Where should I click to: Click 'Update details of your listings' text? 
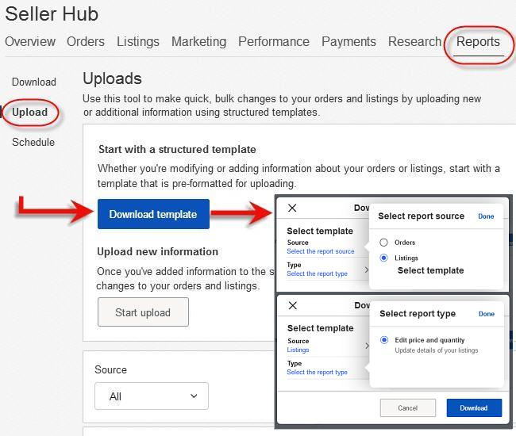[x=437, y=350]
